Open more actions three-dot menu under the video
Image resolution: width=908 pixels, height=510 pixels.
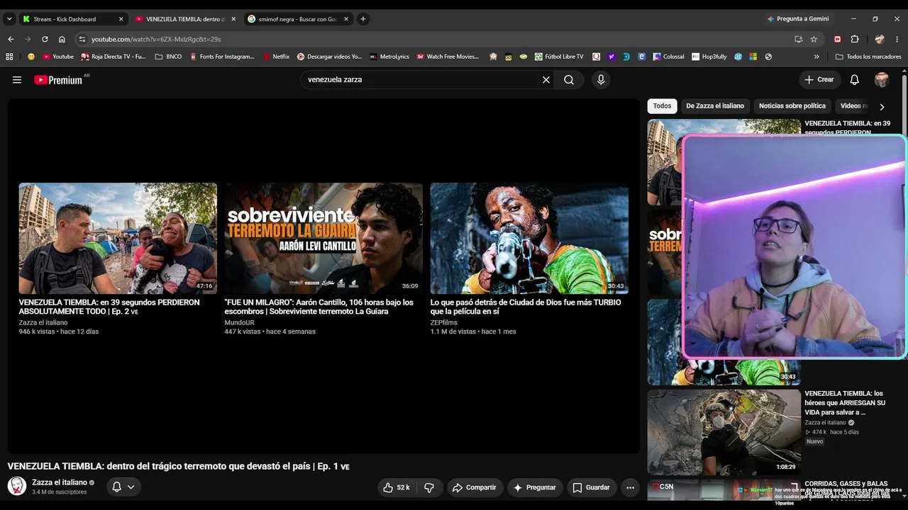(630, 487)
